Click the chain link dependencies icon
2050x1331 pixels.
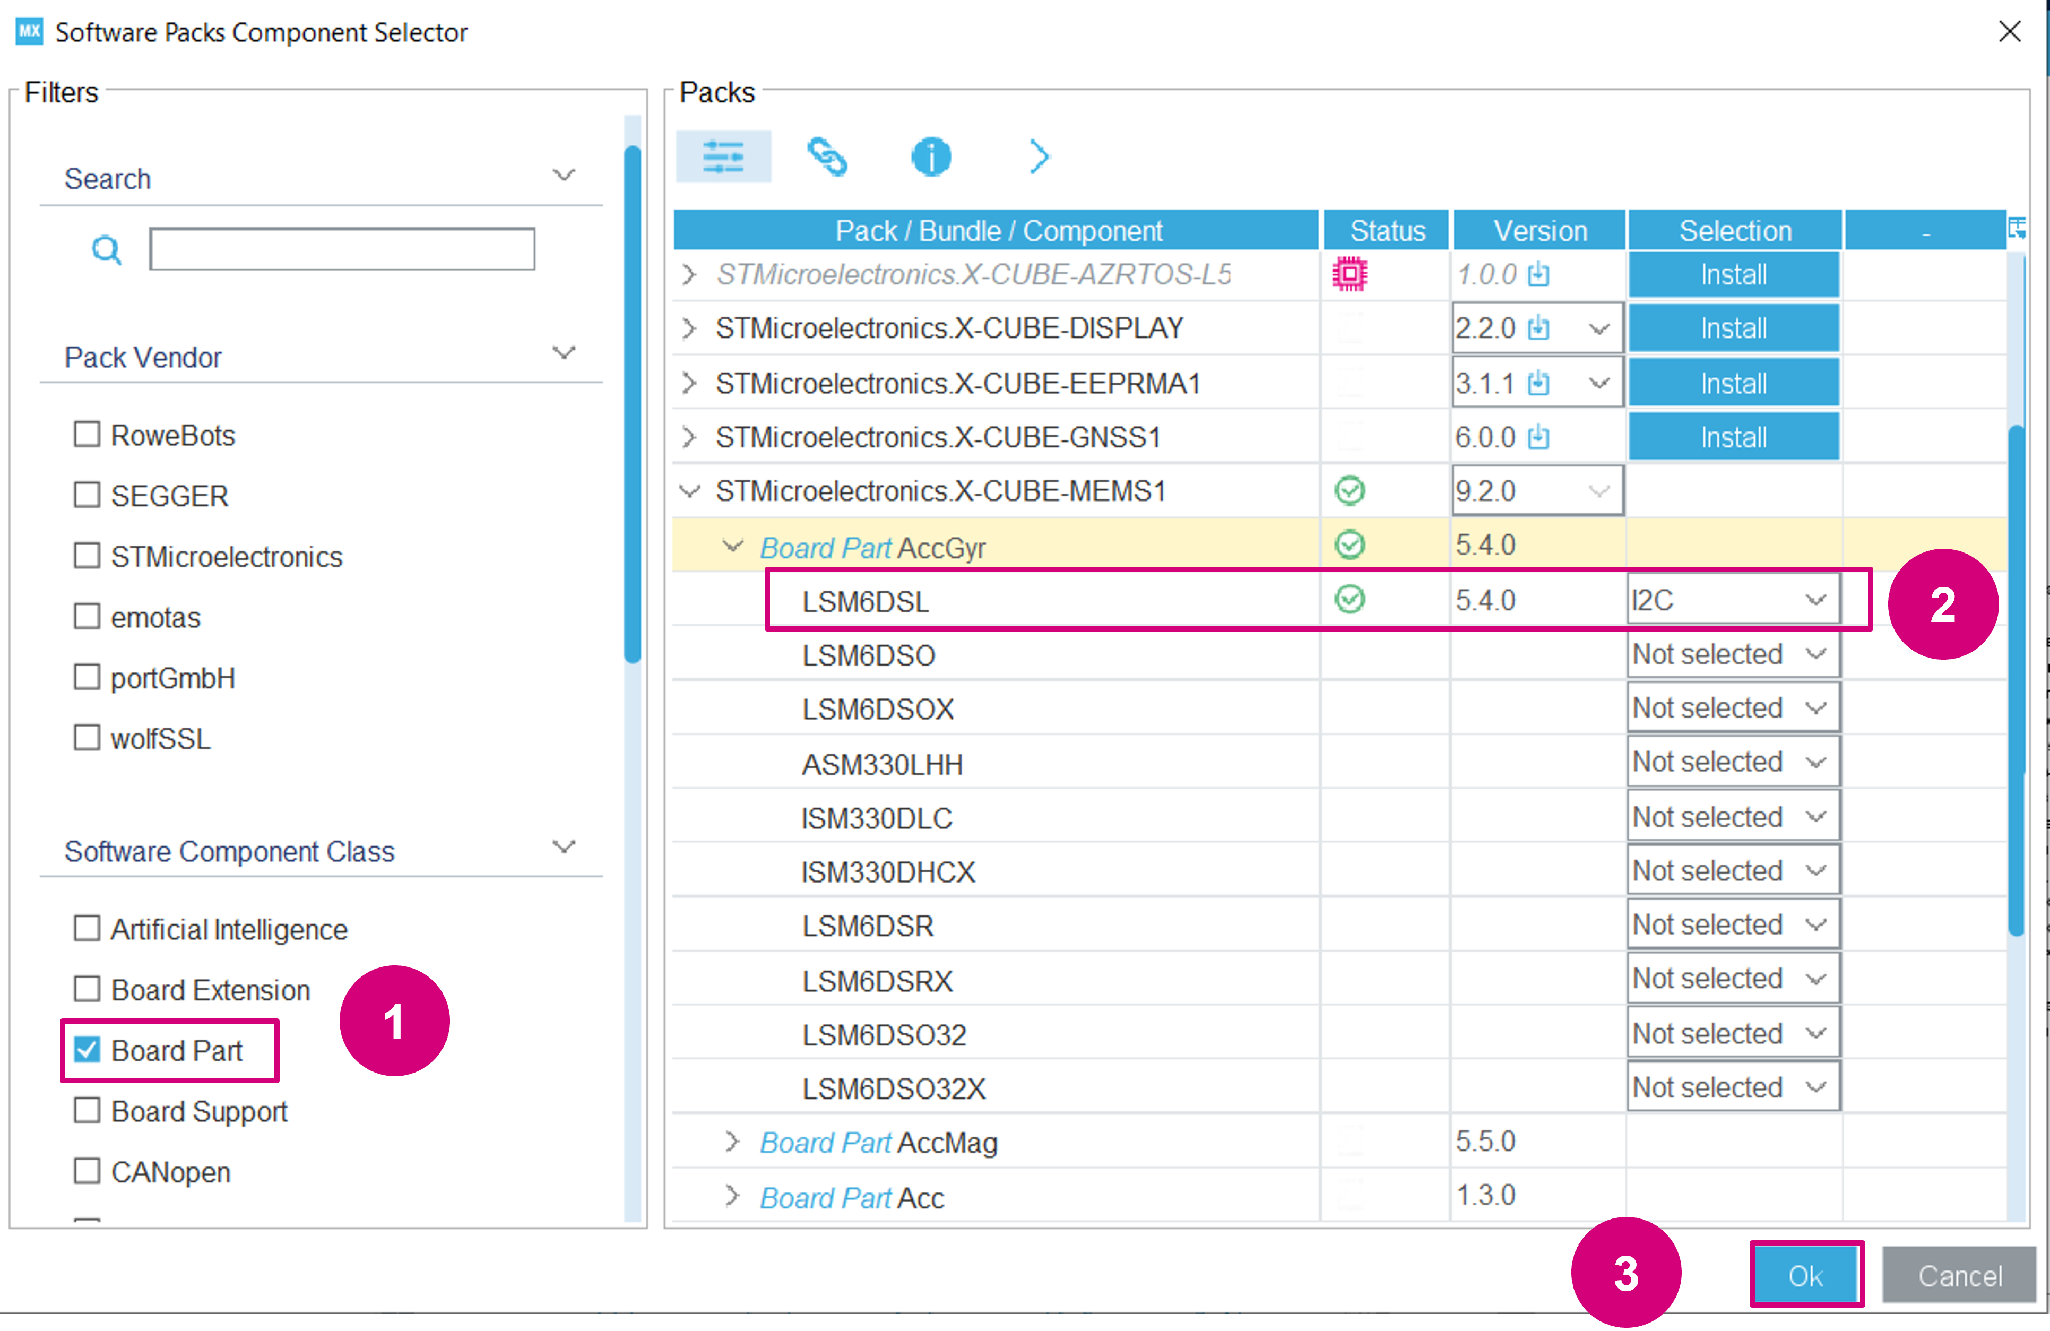[827, 157]
